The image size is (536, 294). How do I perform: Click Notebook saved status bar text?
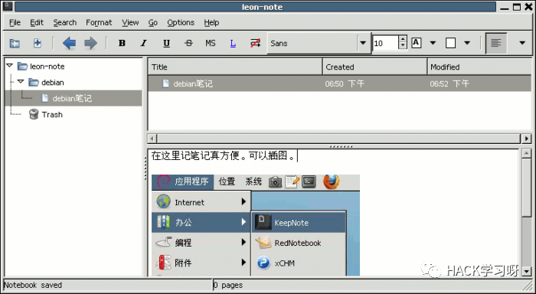pos(33,285)
